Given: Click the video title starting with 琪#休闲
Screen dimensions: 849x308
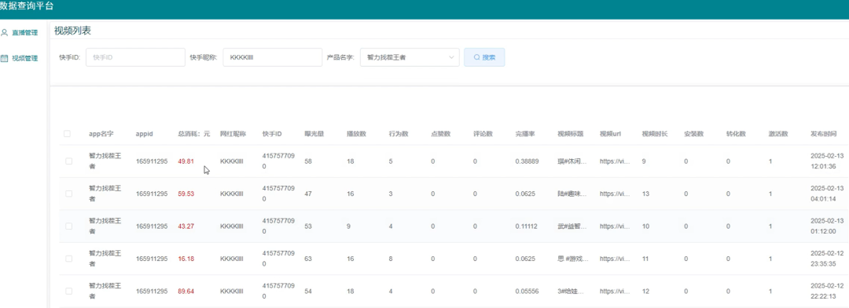Looking at the screenshot, I should pos(572,161).
